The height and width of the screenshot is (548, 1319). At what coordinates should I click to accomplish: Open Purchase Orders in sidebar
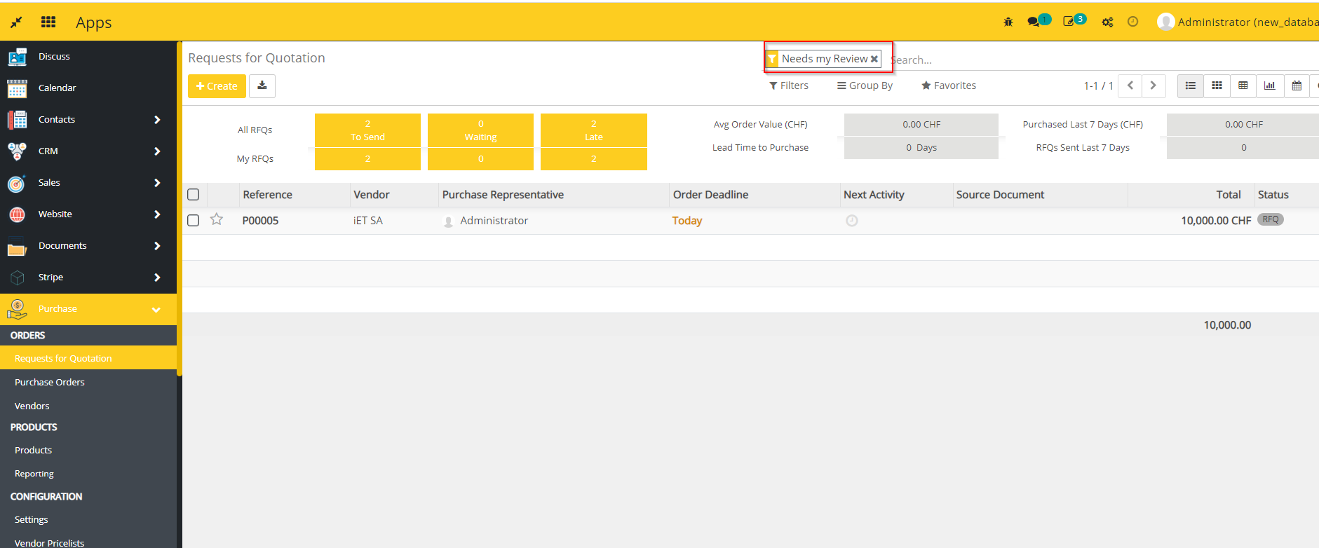click(x=50, y=382)
